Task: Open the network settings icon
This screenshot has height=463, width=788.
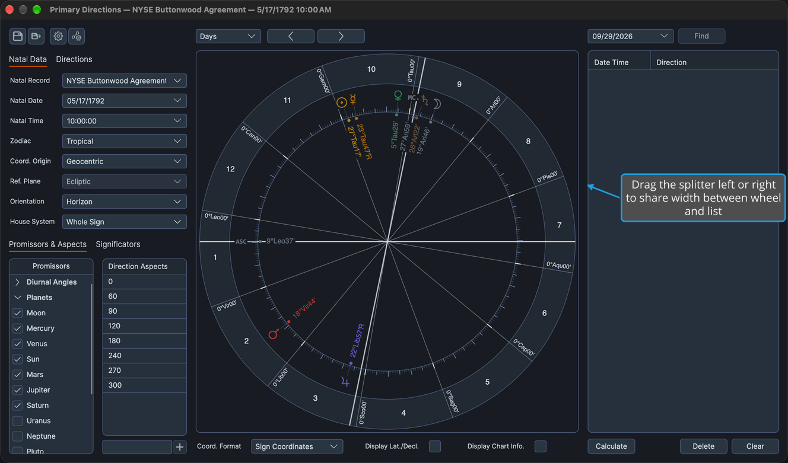Action: (77, 36)
